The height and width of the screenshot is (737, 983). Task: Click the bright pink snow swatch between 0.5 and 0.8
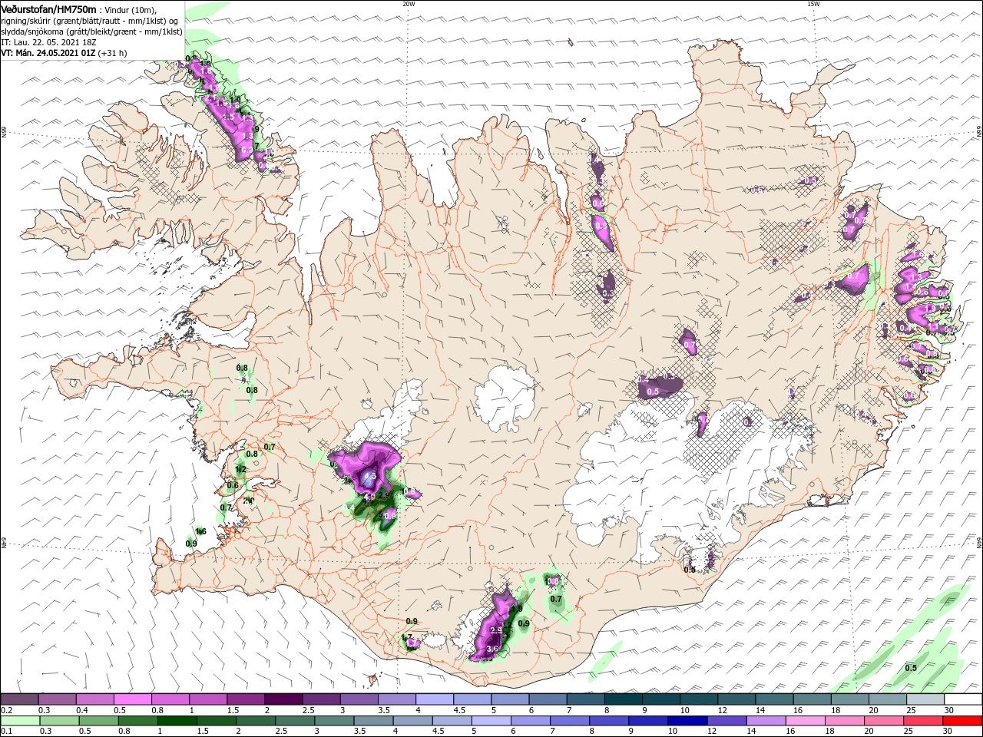[132, 699]
